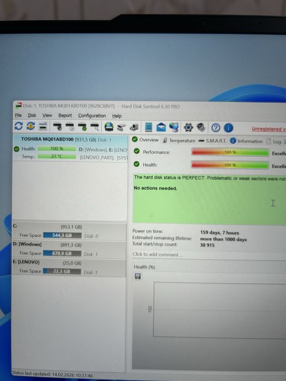Click the 'Estimated remaining lifetime:' label
The height and width of the screenshot is (381, 286).
162,238
